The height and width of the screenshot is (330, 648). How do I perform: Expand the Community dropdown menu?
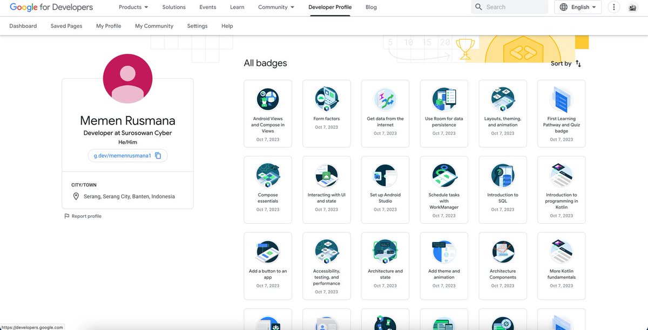click(x=276, y=7)
